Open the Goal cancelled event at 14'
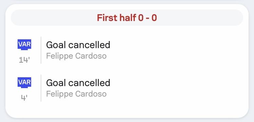Image resolution: width=254 pixels, height=122 pixels. (x=78, y=45)
